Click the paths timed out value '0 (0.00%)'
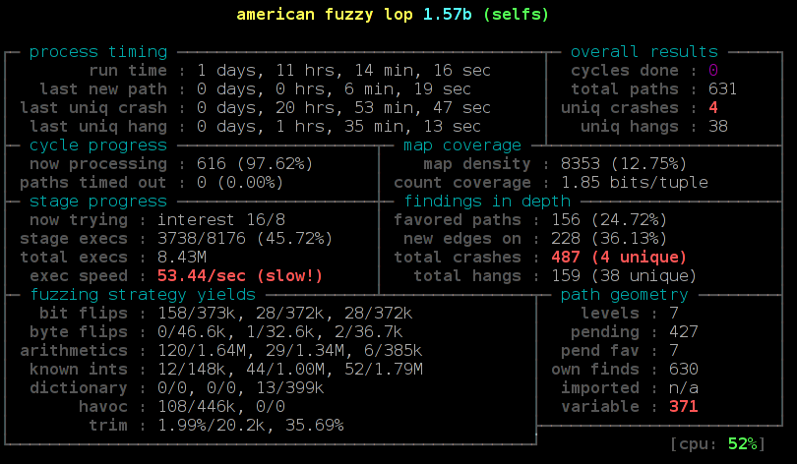This screenshot has height=464, width=797. (x=240, y=183)
